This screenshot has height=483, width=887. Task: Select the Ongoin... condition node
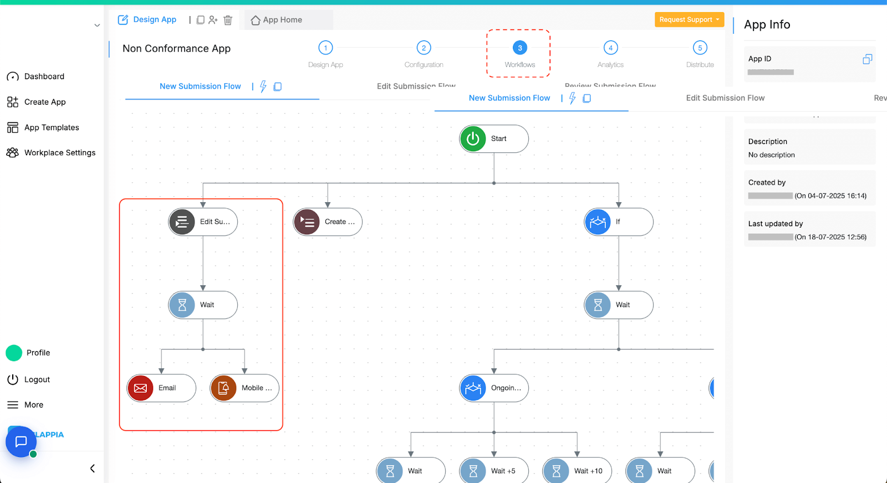click(494, 388)
